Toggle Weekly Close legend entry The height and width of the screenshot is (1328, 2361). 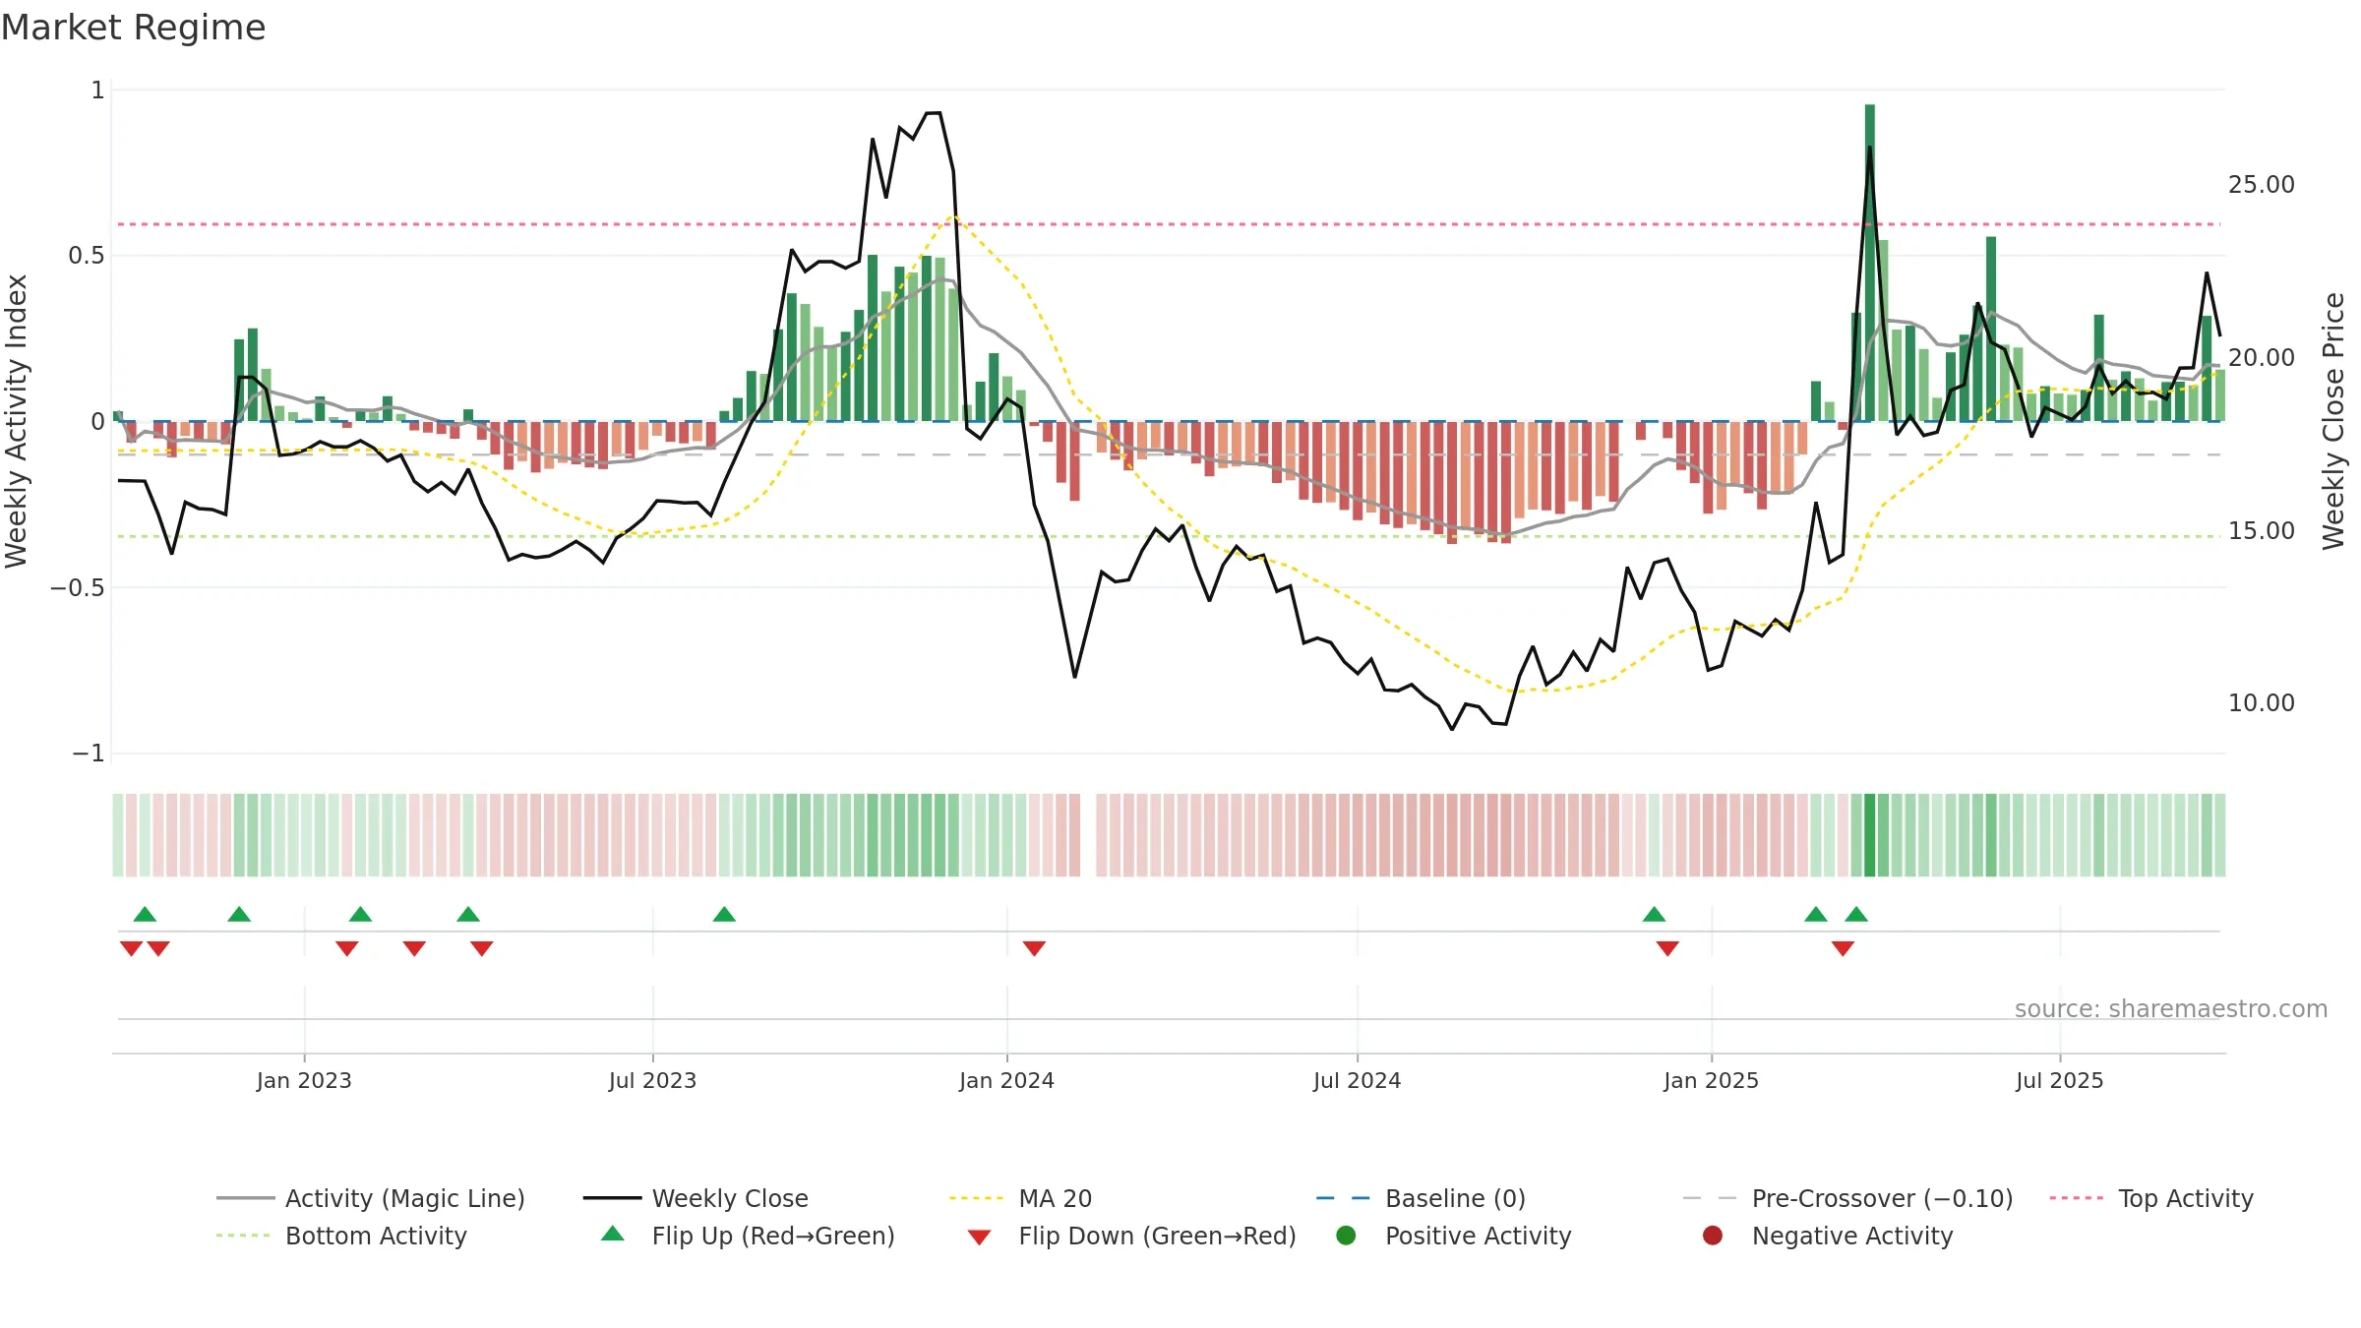(x=696, y=1198)
